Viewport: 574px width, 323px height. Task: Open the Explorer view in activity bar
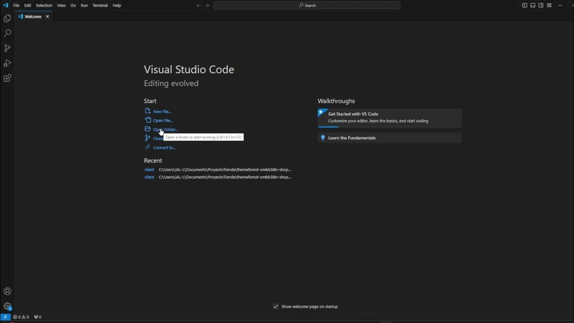pyautogui.click(x=7, y=18)
